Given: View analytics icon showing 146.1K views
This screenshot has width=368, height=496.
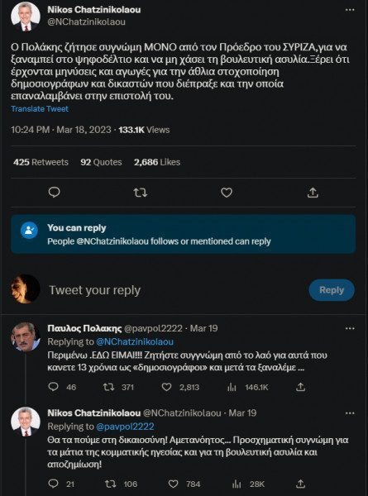Looking at the screenshot, I should (x=232, y=387).
